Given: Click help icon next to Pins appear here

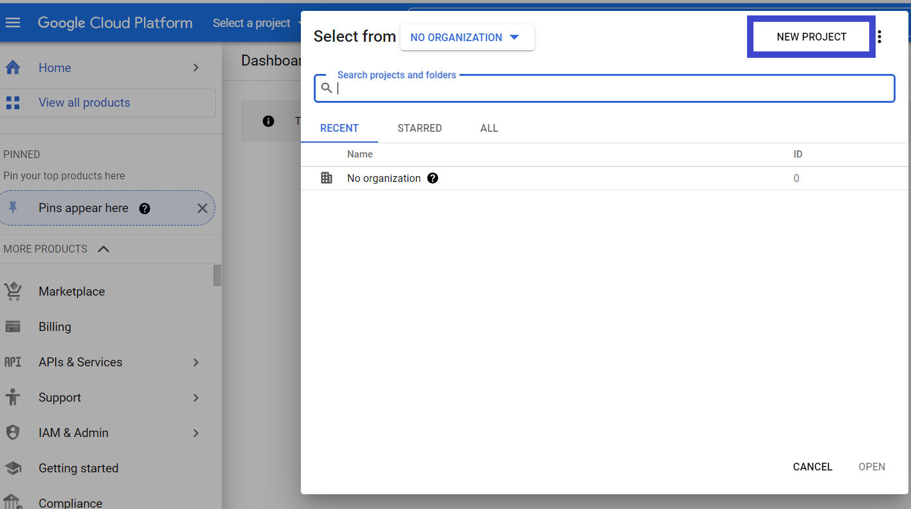Looking at the screenshot, I should [145, 208].
